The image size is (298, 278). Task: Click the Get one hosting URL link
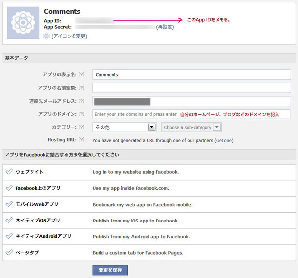click(x=224, y=141)
